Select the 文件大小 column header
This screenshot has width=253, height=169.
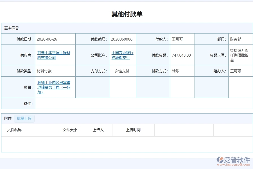click(x=70, y=130)
